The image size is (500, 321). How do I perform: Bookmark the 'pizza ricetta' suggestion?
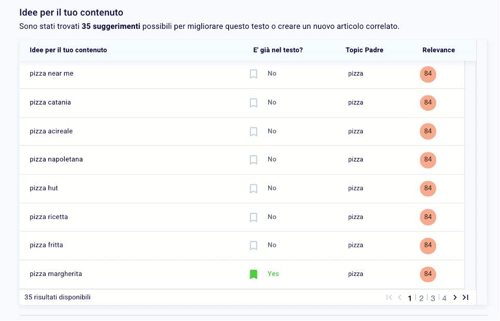tap(254, 217)
